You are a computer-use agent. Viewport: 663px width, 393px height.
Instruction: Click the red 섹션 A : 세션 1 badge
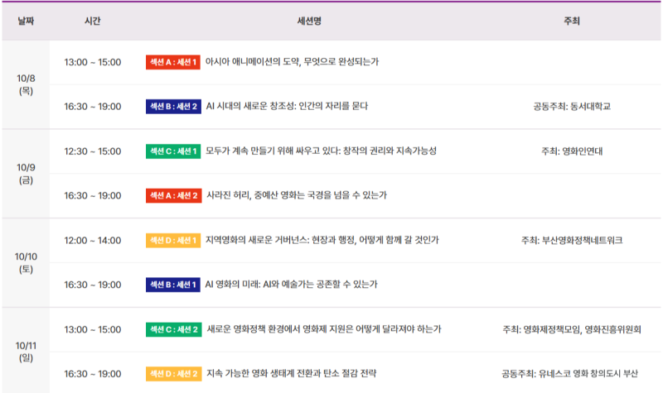173,62
